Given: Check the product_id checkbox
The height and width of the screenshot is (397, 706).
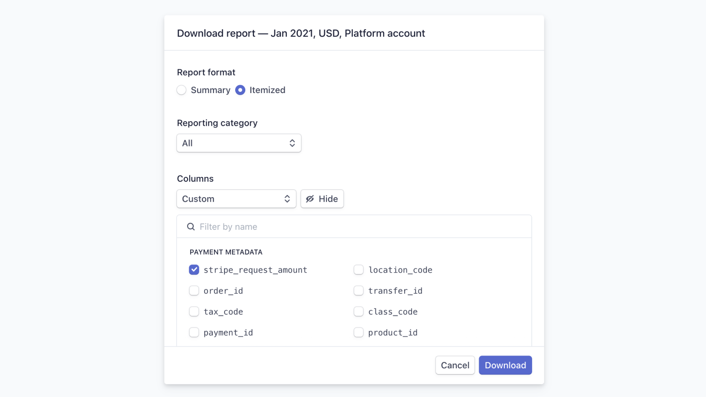Looking at the screenshot, I should pos(359,332).
